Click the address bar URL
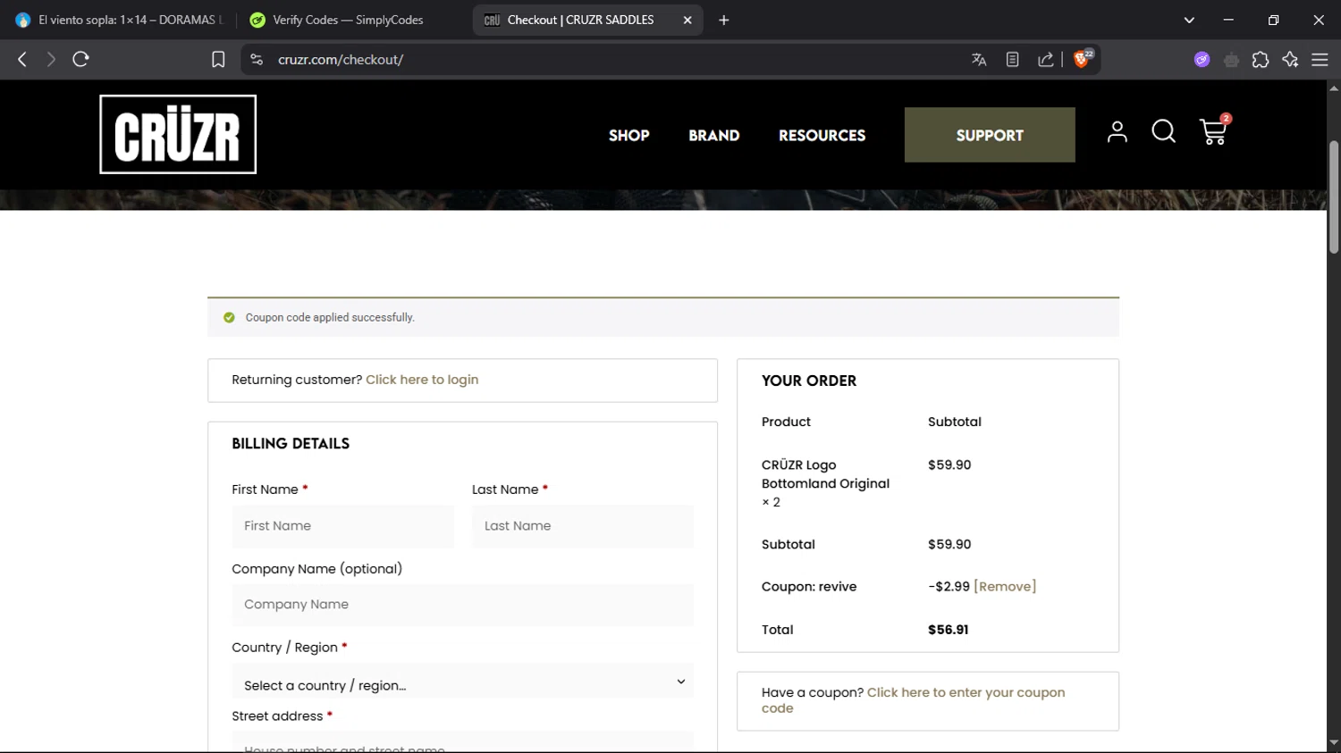This screenshot has width=1341, height=753. tap(341, 60)
